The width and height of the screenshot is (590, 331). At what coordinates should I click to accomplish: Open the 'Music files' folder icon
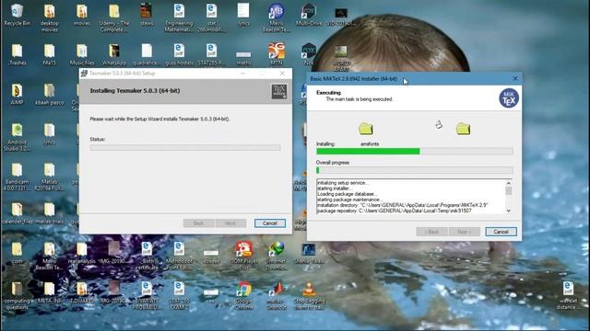(x=82, y=55)
